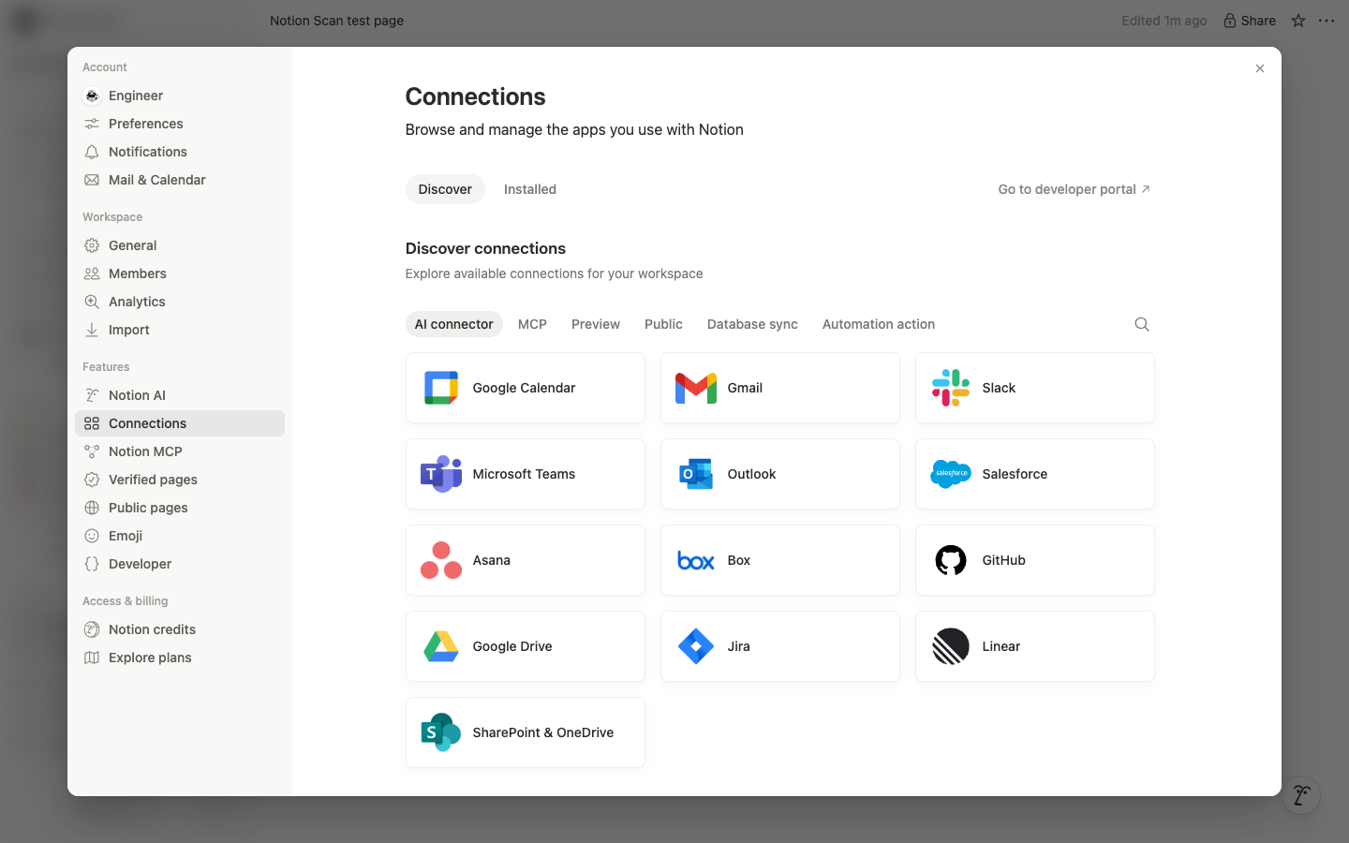The image size is (1349, 843).
Task: Click the SharePoint & OneDrive logo
Action: tap(441, 732)
